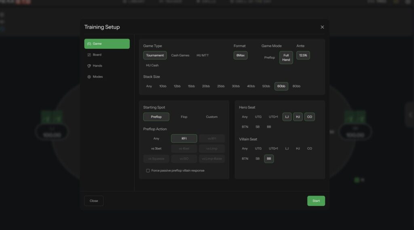Open the Board section label
Image resolution: width=414 pixels, height=230 pixels.
(x=97, y=55)
